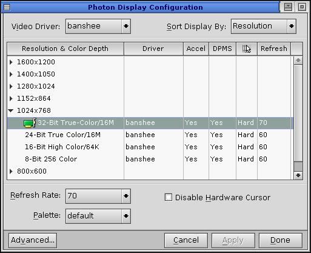Expand the 1400x1050 resolution group
The height and width of the screenshot is (253, 311).
tap(11, 74)
